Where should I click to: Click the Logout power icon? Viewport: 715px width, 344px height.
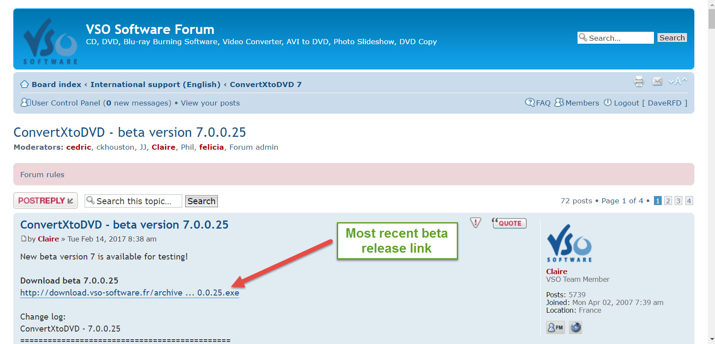608,103
